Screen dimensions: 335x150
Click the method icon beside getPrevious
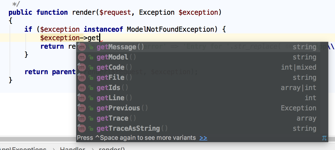pyautogui.click(x=81, y=108)
